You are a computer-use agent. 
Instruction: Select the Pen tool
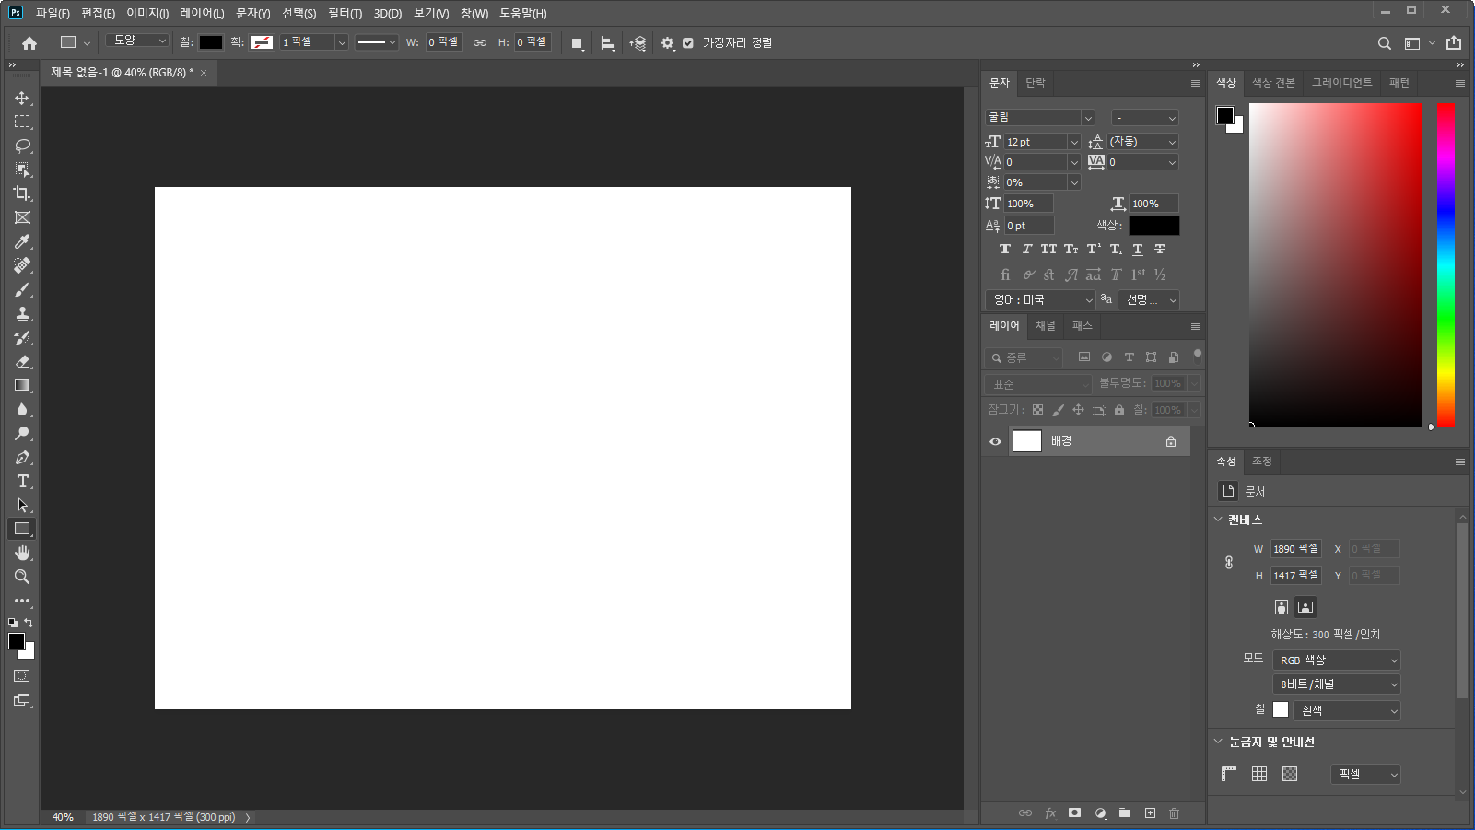tap(22, 457)
